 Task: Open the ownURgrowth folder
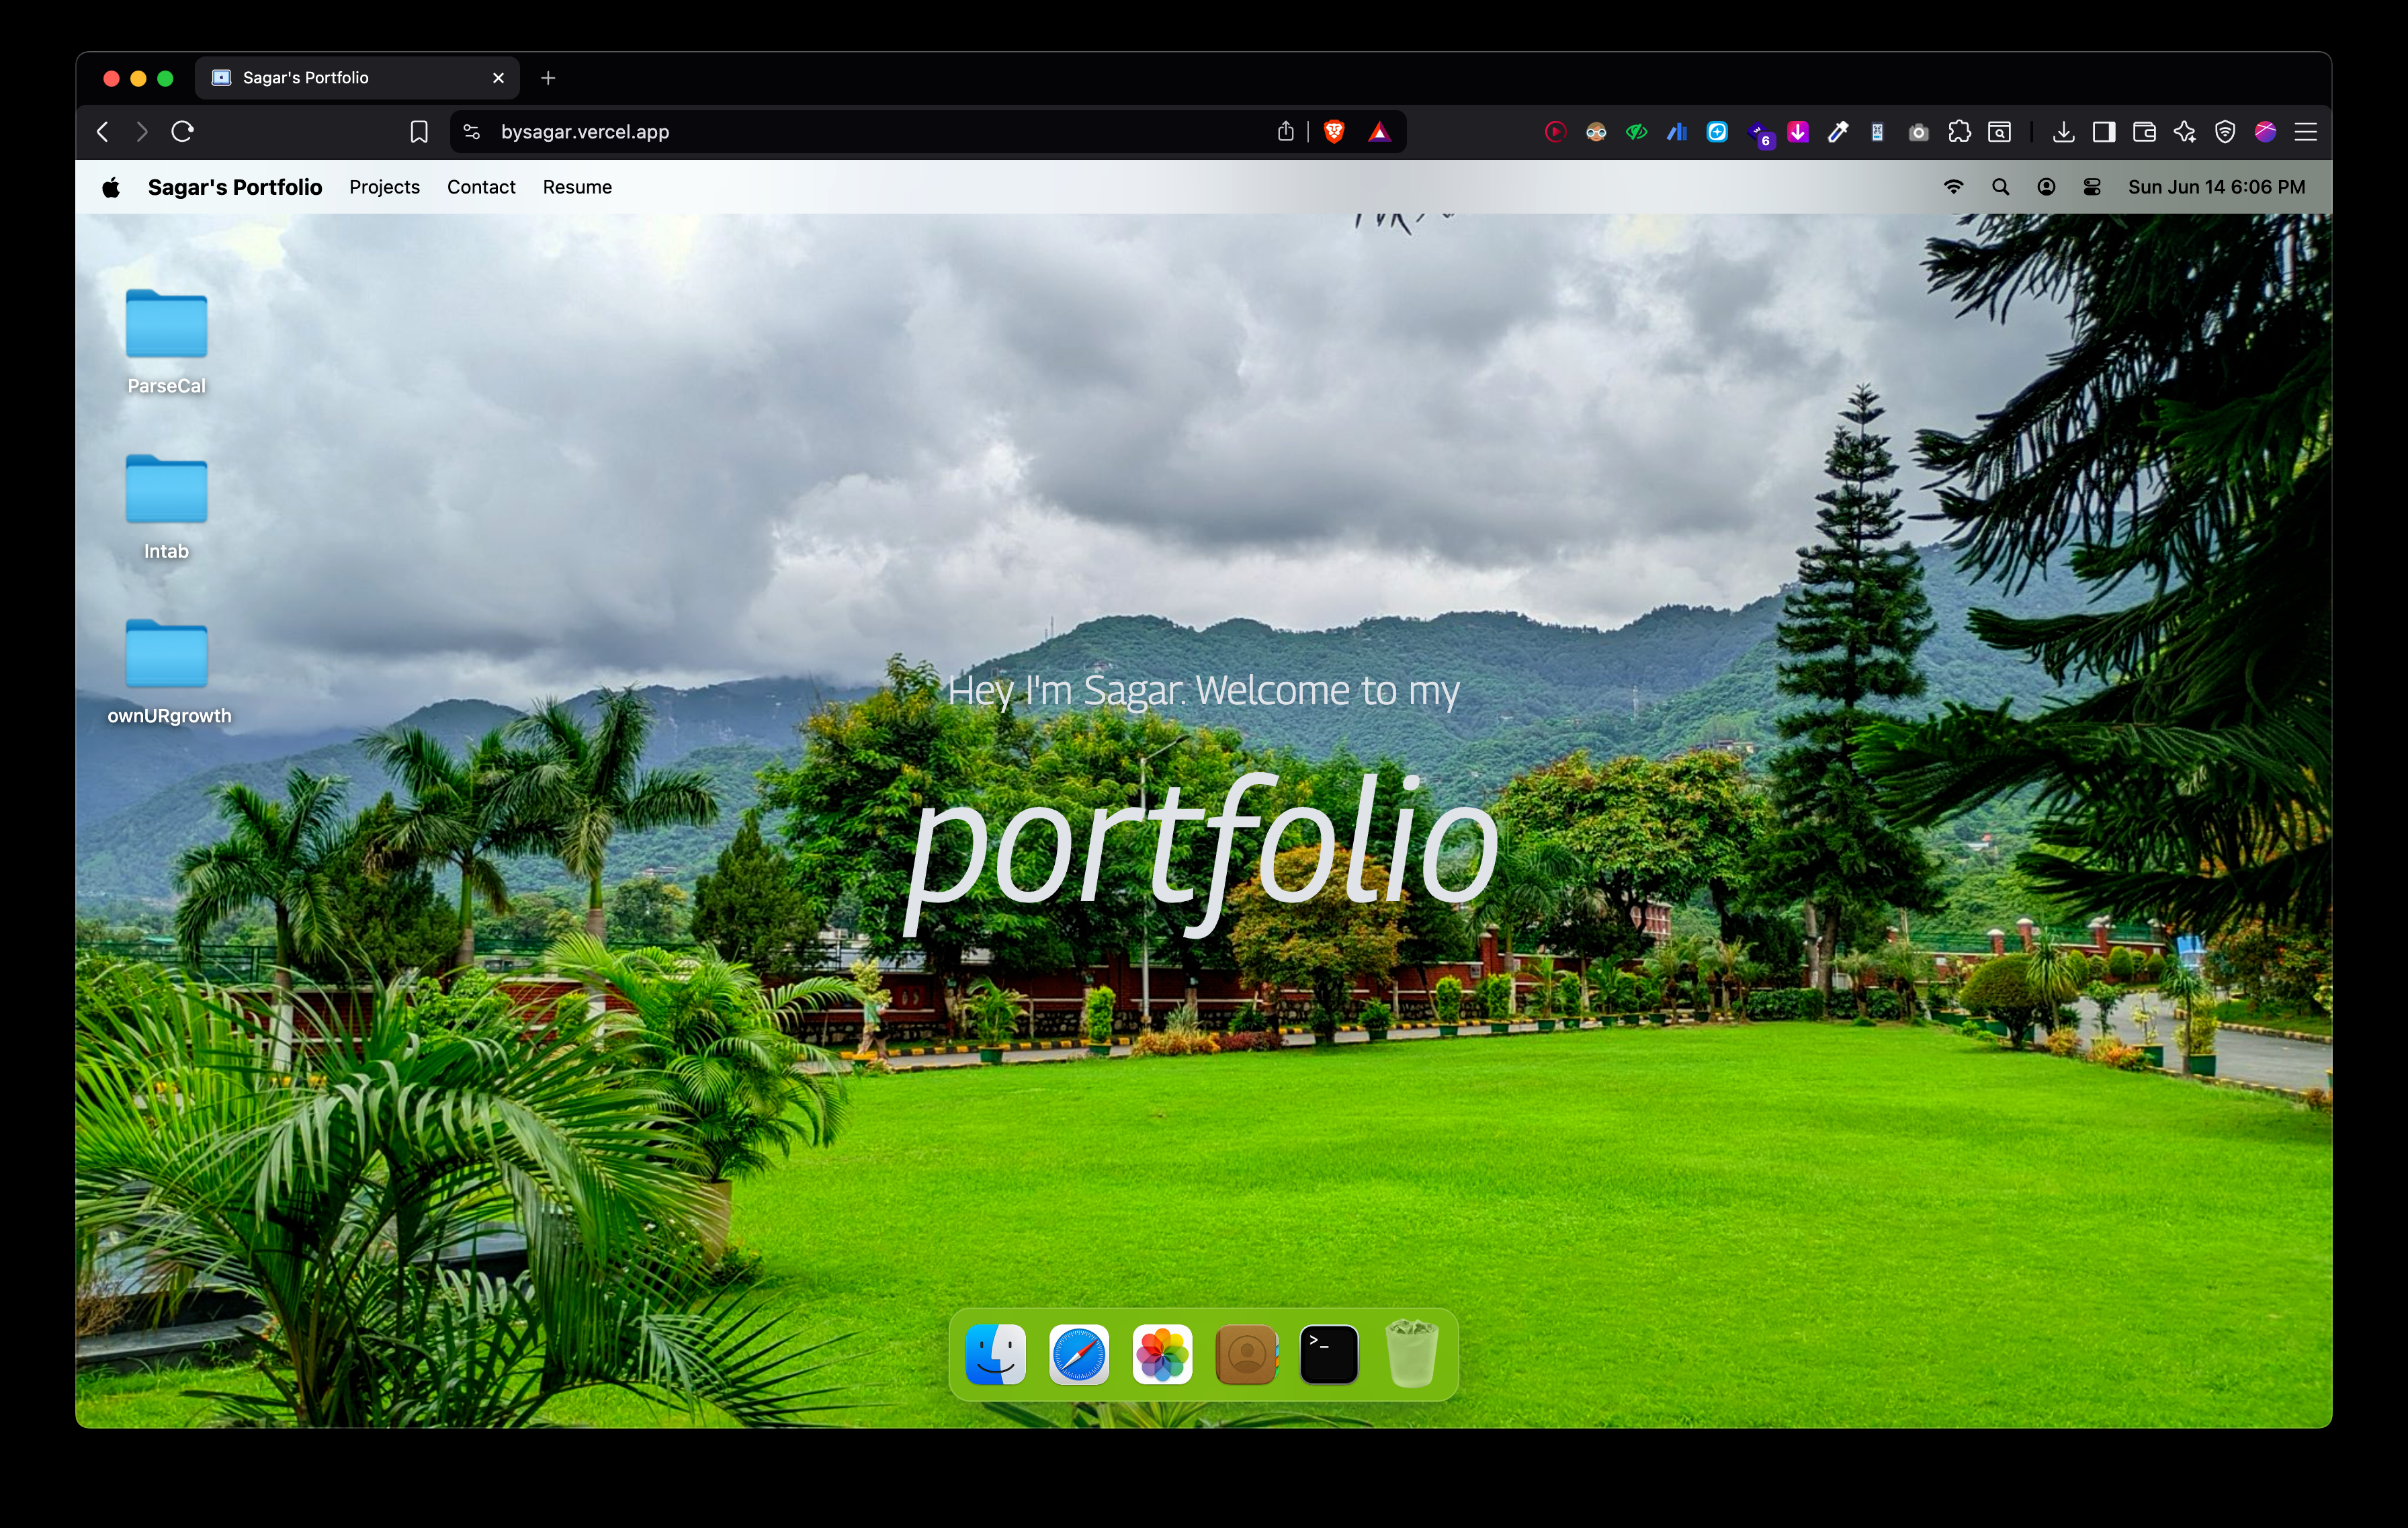tap(168, 672)
